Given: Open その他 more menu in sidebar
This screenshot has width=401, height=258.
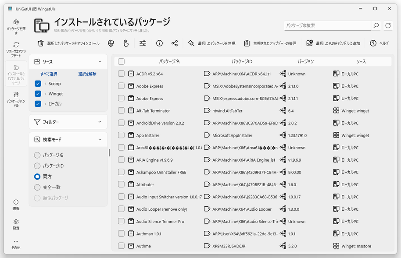Looking at the screenshot, I should [16, 244].
